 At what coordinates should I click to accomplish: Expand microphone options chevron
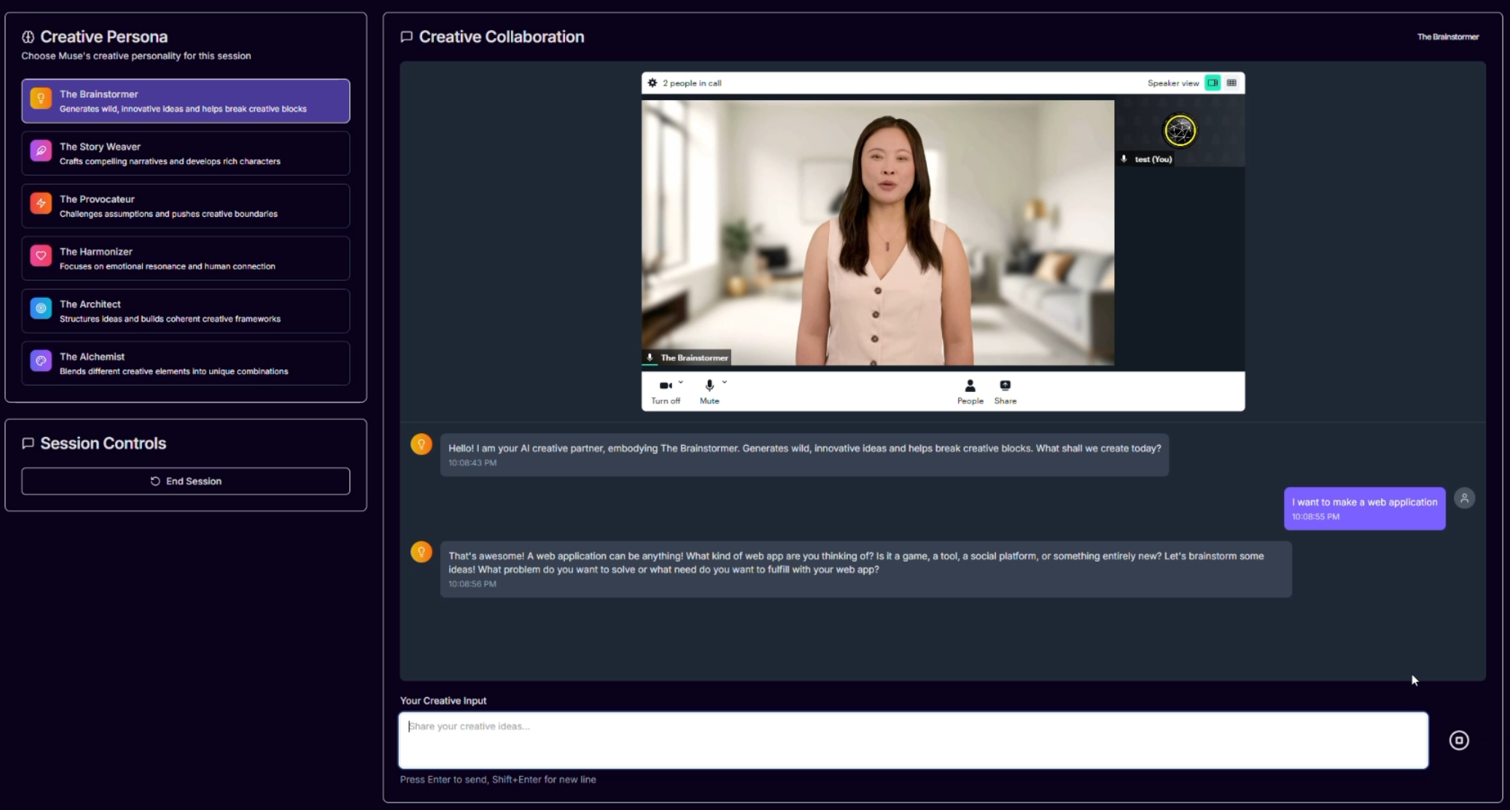click(724, 382)
